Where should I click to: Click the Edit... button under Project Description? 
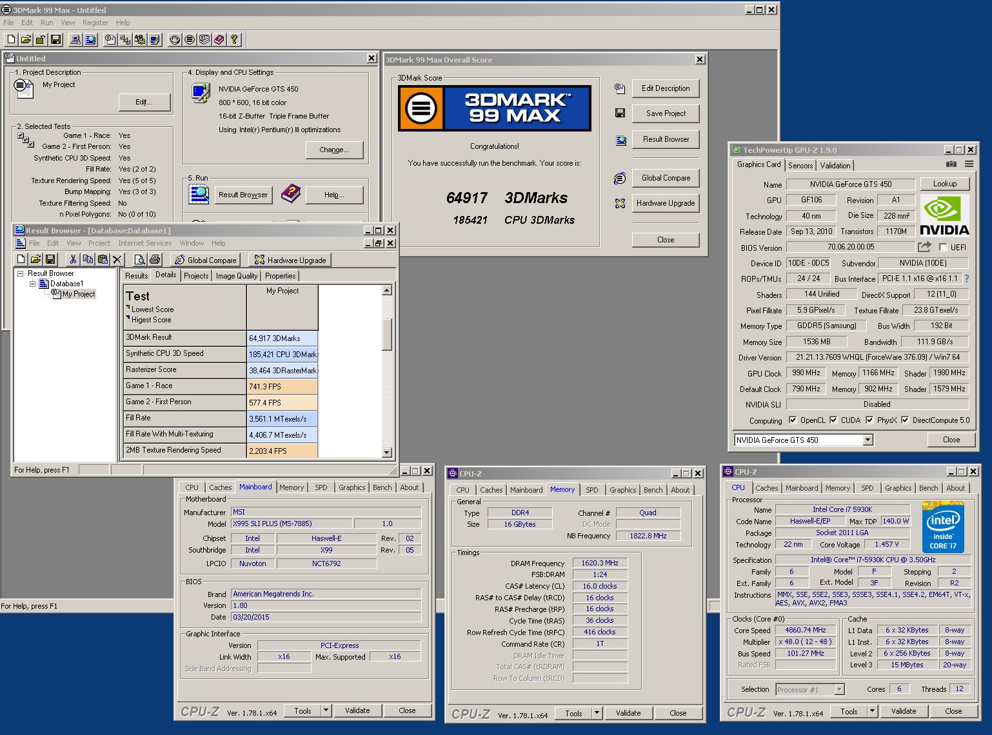[x=144, y=102]
